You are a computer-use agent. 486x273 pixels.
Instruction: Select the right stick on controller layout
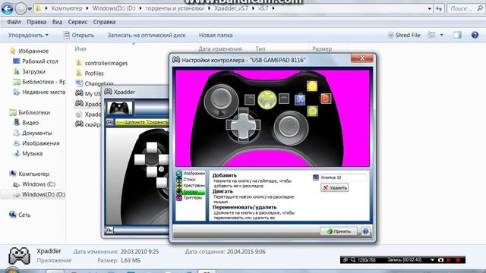[x=291, y=127]
